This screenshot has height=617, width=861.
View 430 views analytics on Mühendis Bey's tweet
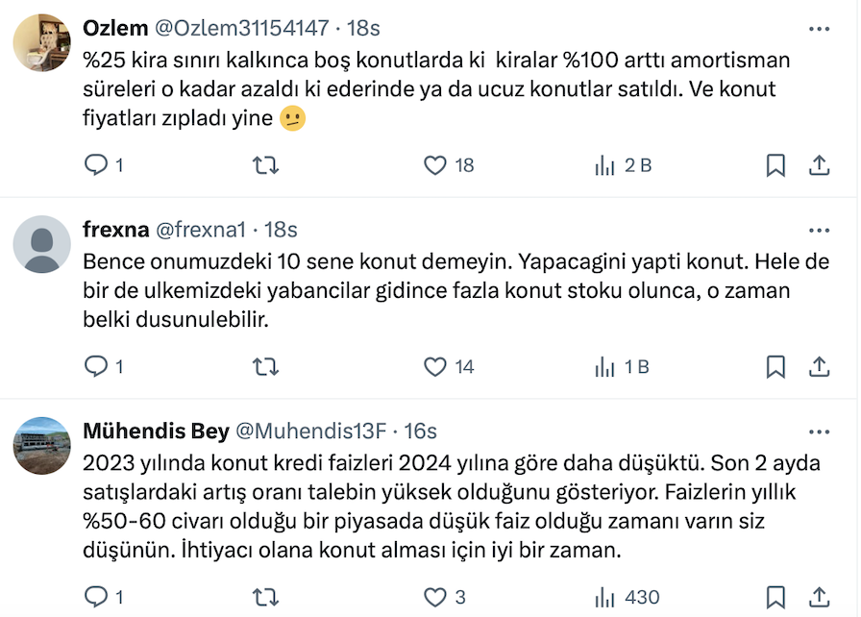click(605, 597)
